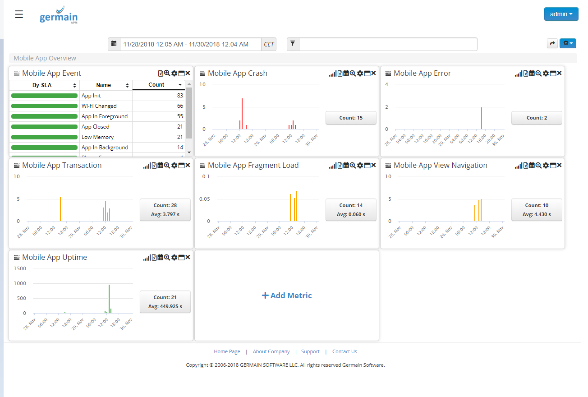Expand the blue gear settings dropdown

pyautogui.click(x=568, y=43)
